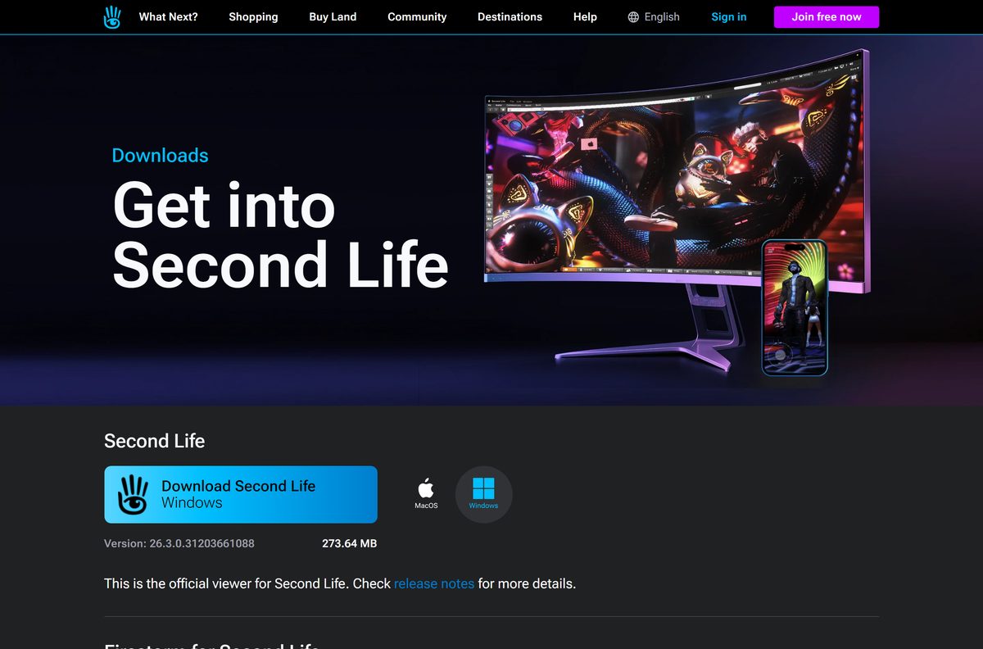Open the release notes link

[x=434, y=583]
